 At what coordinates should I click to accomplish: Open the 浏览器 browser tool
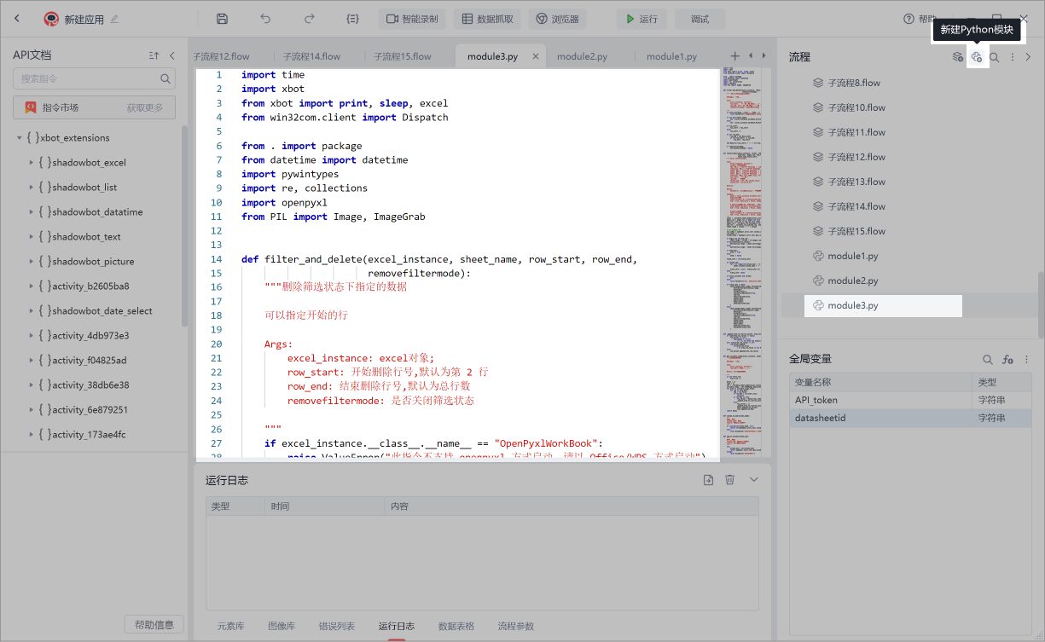[557, 19]
